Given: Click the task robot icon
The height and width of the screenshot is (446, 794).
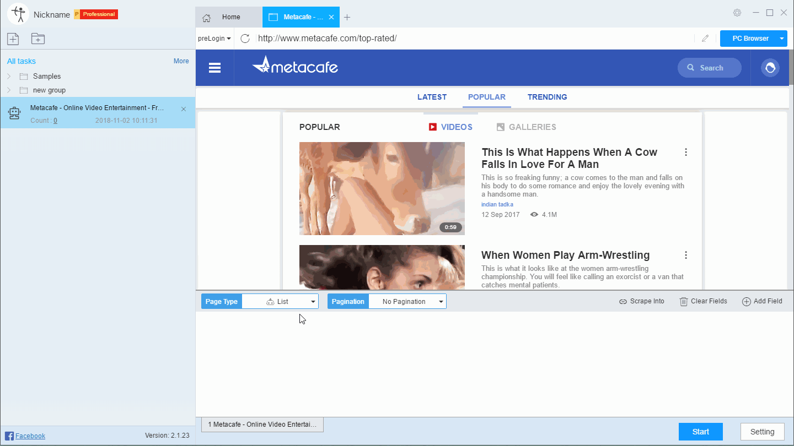Looking at the screenshot, I should pos(14,113).
